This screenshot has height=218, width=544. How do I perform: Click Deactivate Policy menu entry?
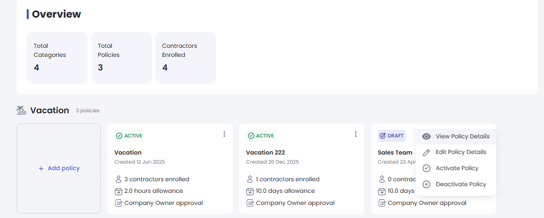coord(460,184)
